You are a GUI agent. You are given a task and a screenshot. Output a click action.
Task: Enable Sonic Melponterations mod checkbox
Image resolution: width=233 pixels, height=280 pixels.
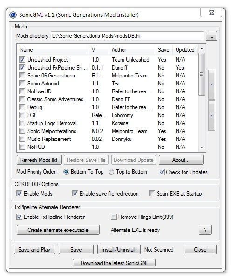click(x=22, y=131)
